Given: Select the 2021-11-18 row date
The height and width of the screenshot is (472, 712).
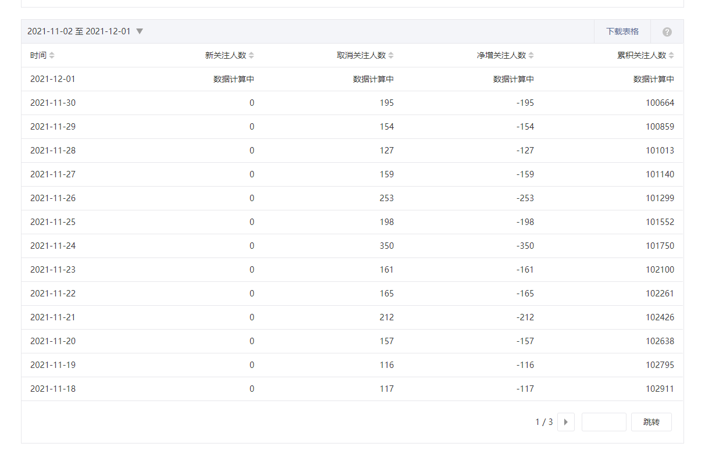Looking at the screenshot, I should click(53, 389).
